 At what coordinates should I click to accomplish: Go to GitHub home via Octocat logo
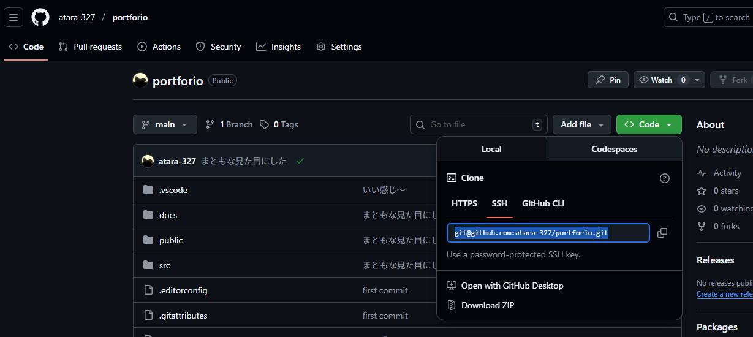[40, 17]
